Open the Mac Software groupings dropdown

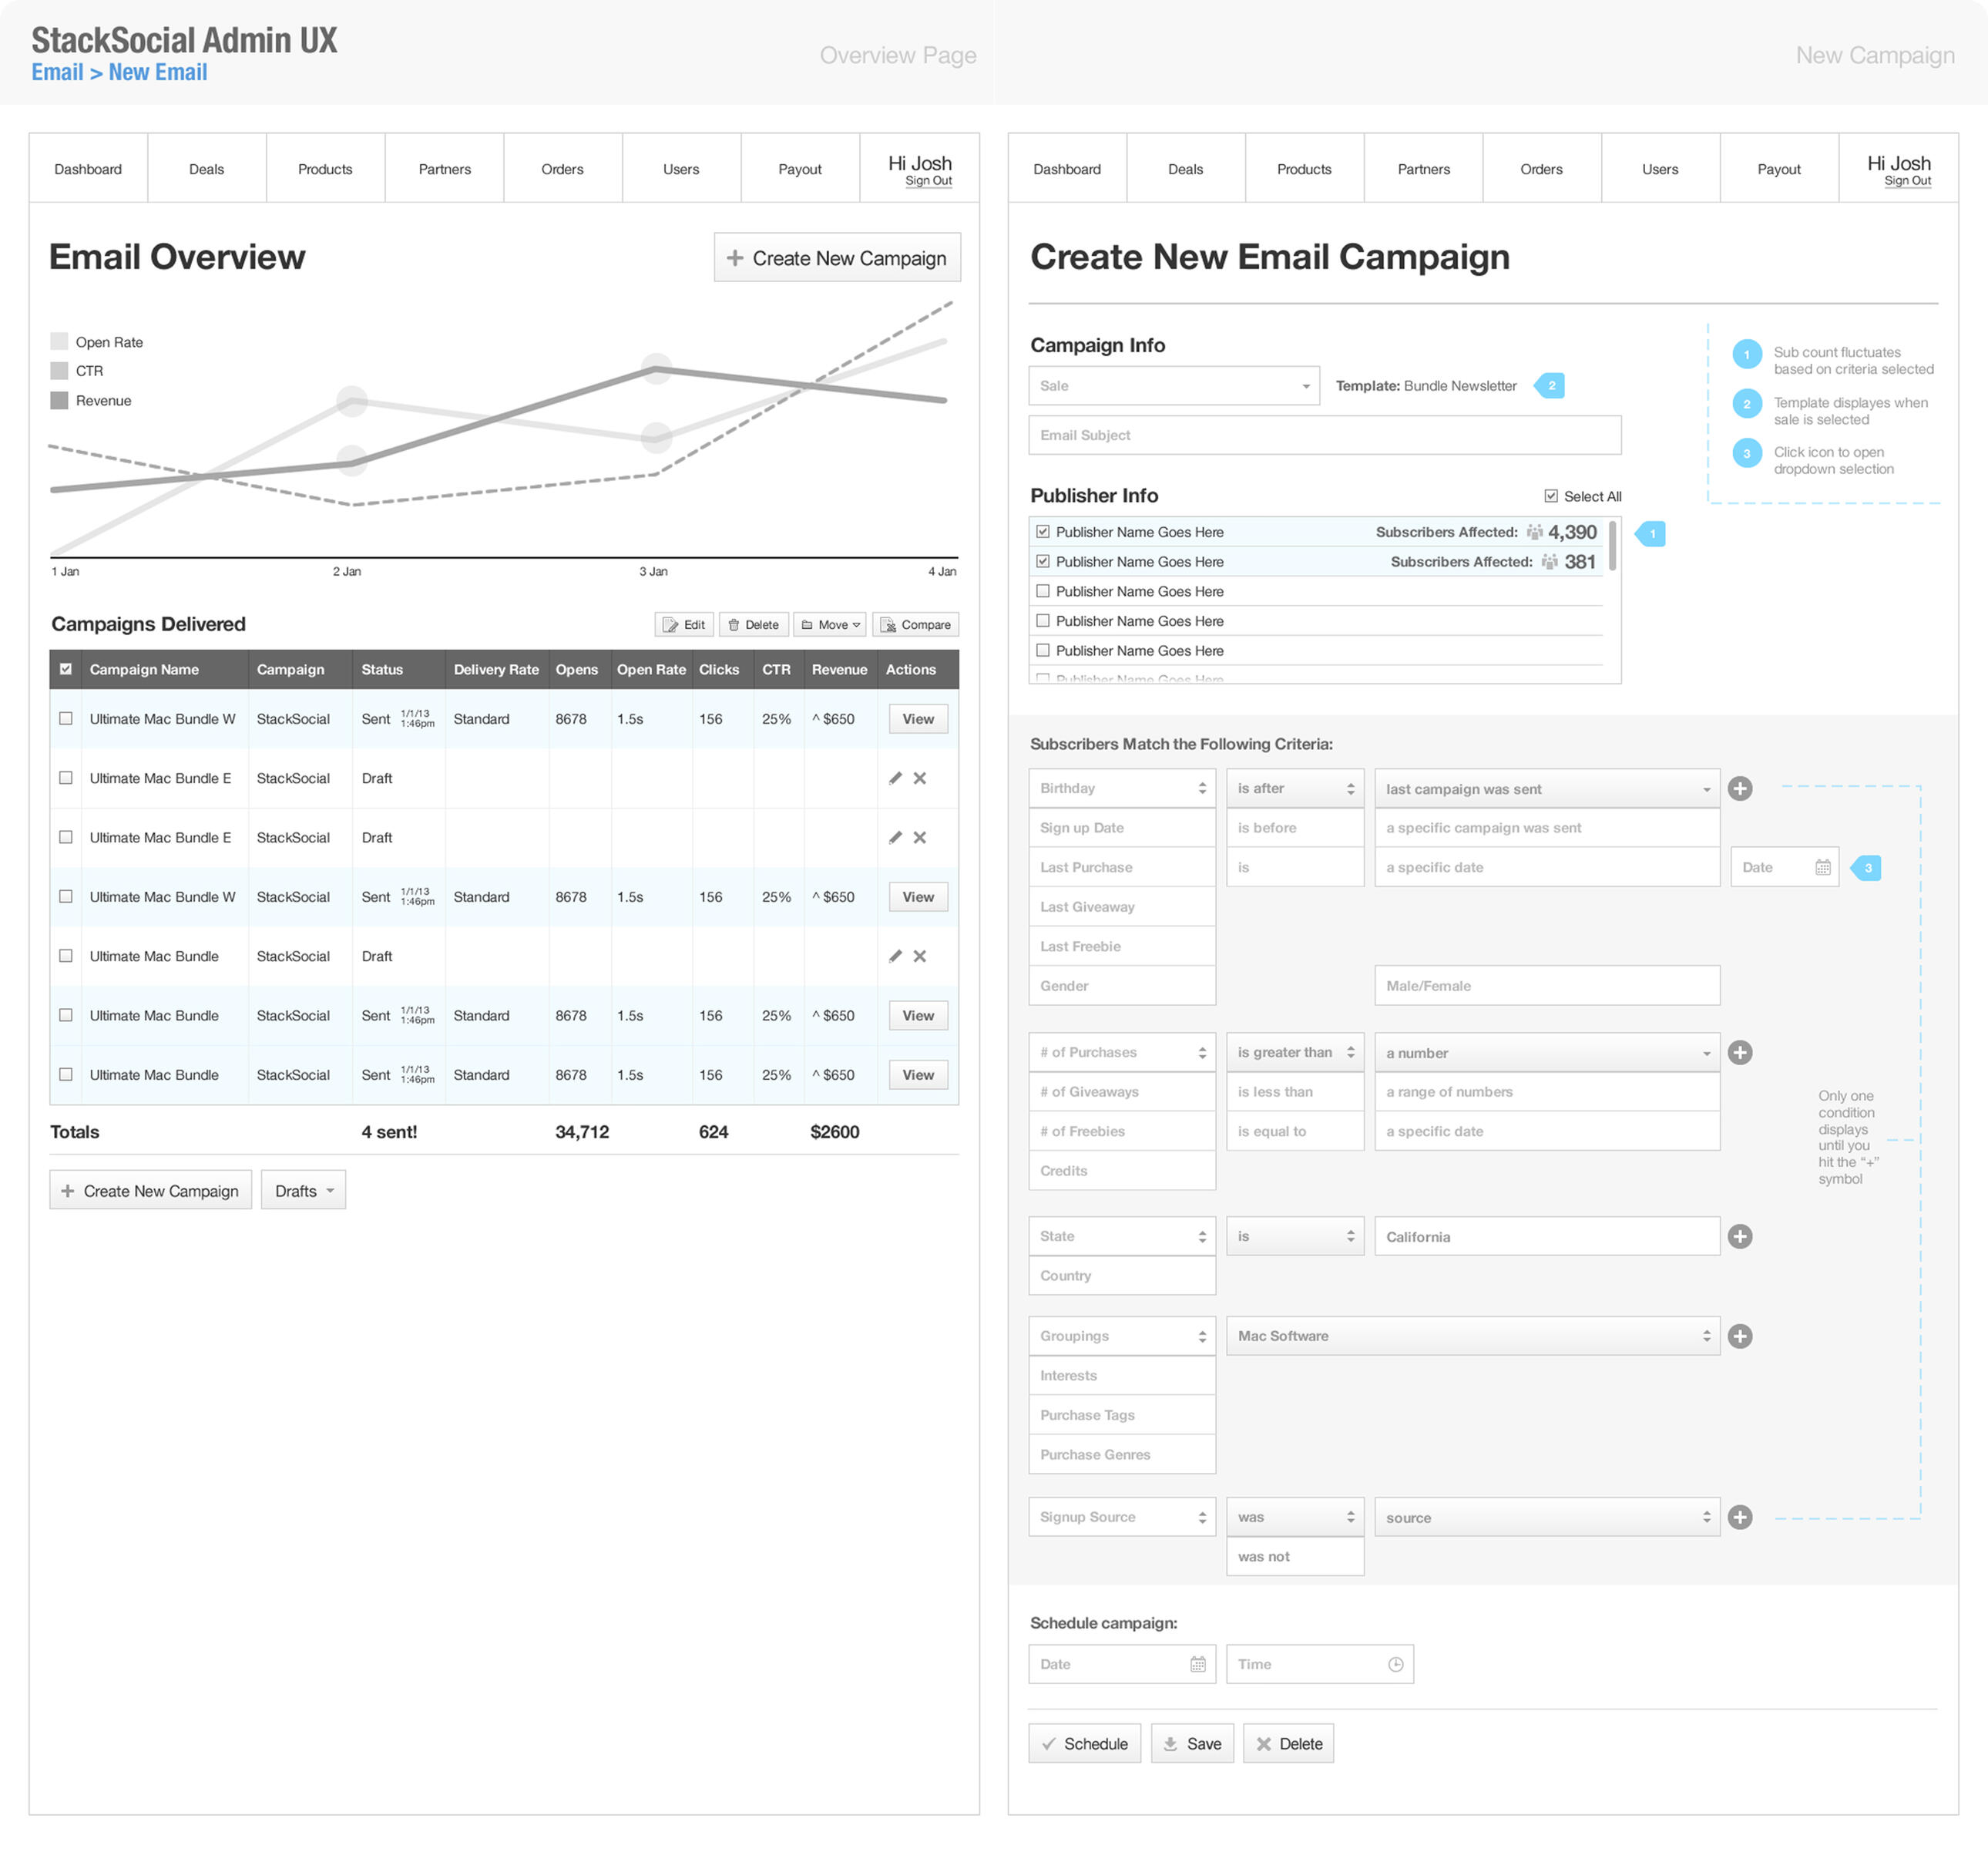(x=1473, y=1336)
